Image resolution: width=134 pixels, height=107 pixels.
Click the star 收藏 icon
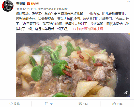click(x=11, y=104)
